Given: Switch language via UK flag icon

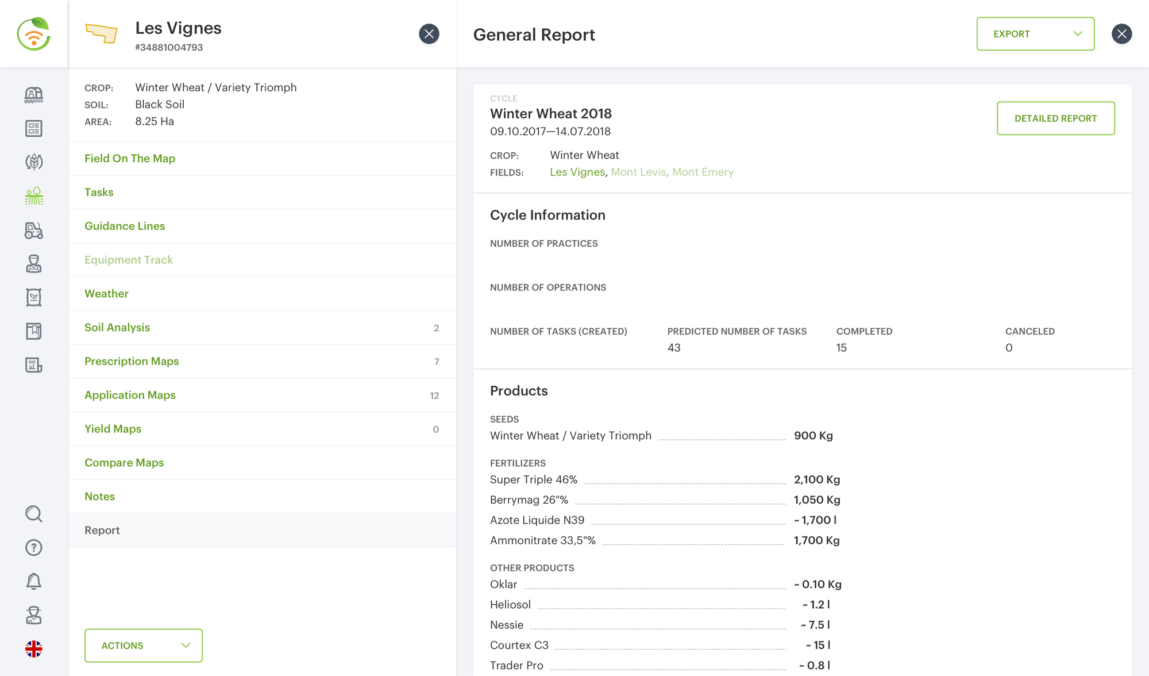Looking at the screenshot, I should [34, 649].
